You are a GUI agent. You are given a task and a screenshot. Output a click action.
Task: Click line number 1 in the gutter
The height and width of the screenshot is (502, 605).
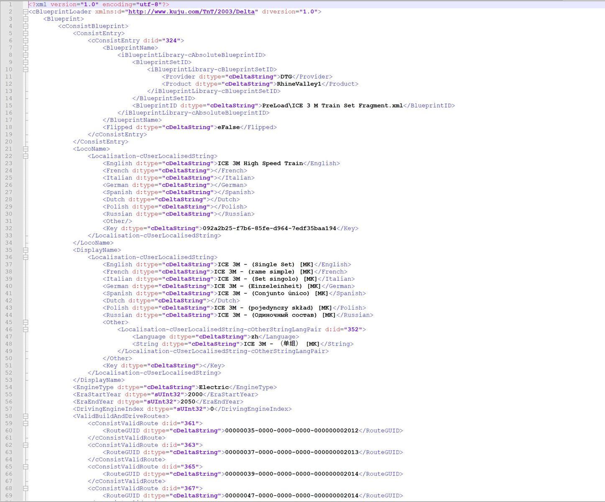pyautogui.click(x=10, y=5)
